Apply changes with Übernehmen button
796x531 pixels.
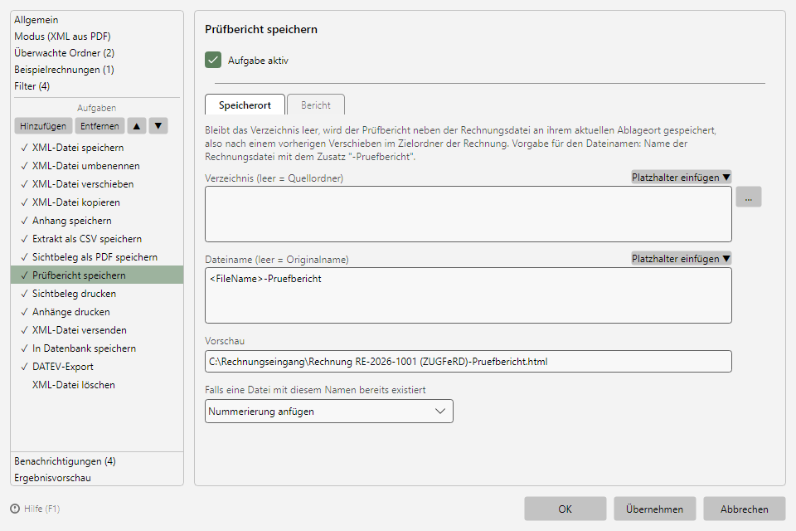pyautogui.click(x=654, y=509)
